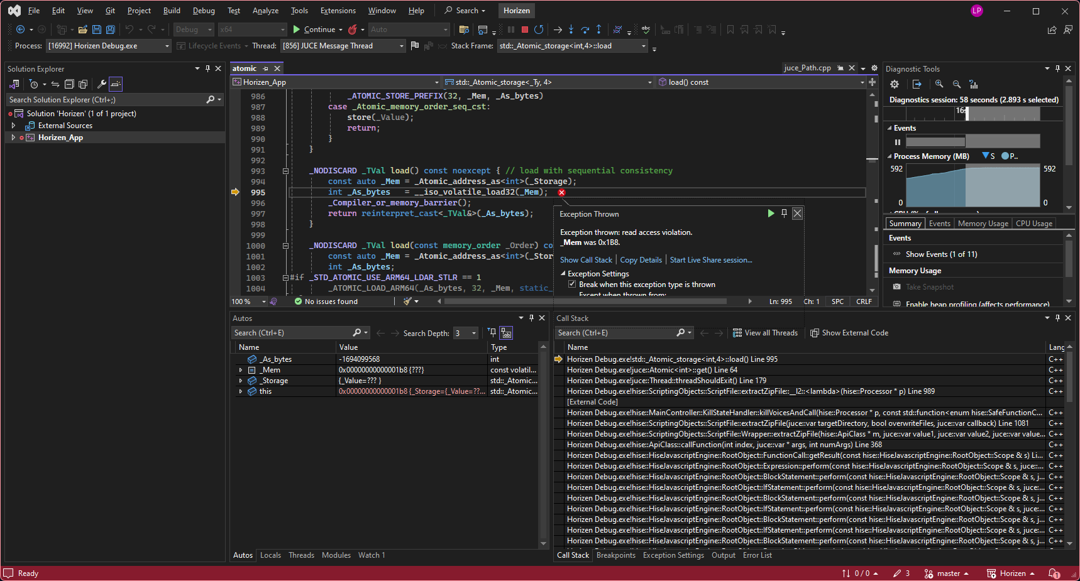Click the Show Call Stack link
This screenshot has height=581, width=1080.
click(586, 260)
